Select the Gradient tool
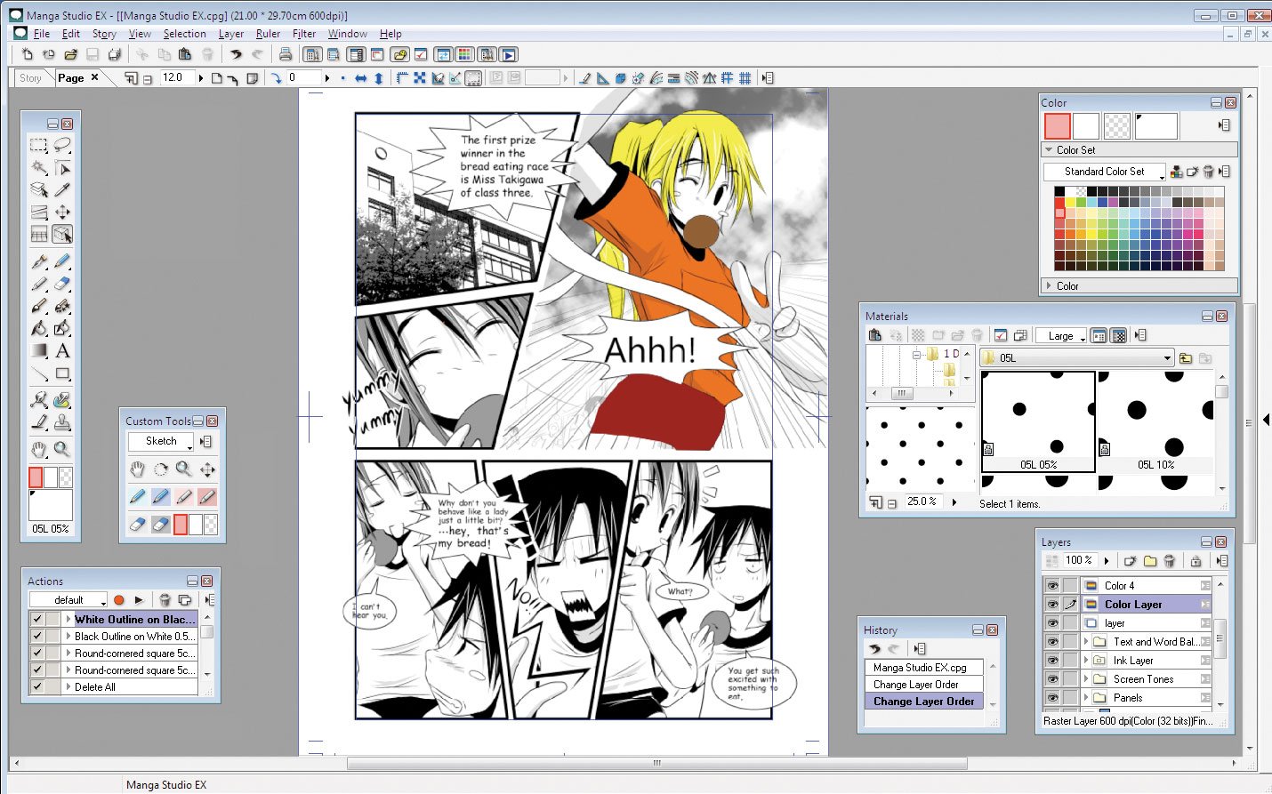Screen dimensions: 1272x794 (39, 351)
